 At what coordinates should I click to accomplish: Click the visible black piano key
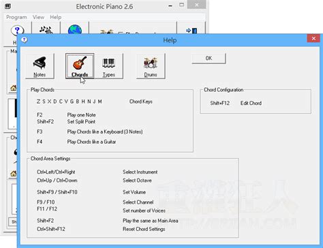click(x=16, y=108)
